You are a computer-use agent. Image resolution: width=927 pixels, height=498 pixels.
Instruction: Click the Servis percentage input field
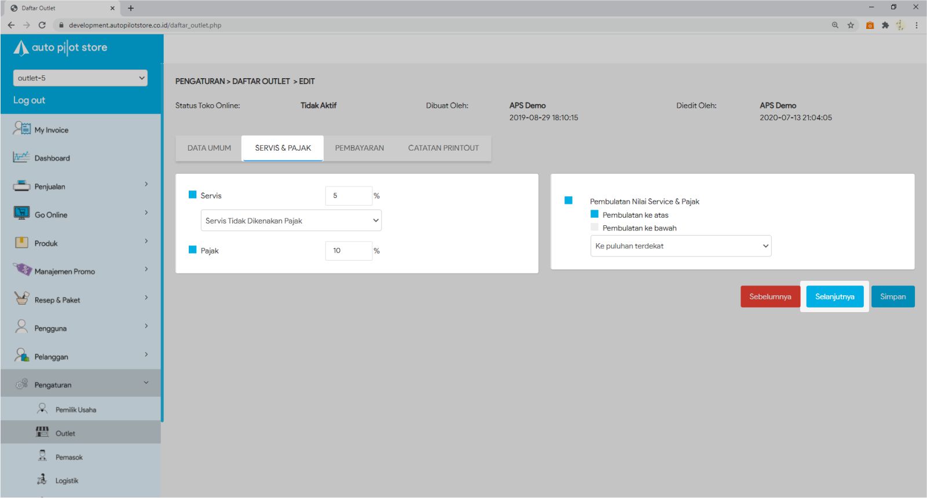click(348, 196)
